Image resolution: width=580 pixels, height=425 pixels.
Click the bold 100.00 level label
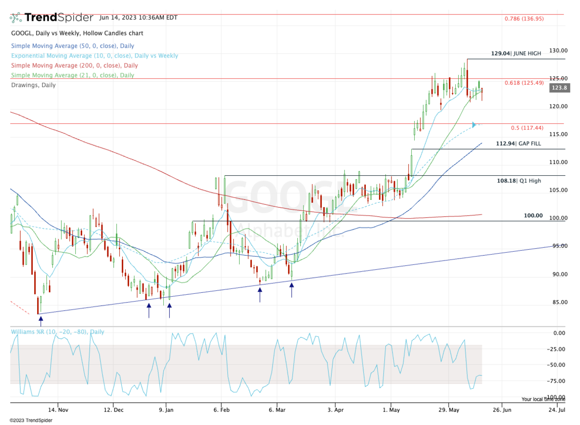coord(533,215)
